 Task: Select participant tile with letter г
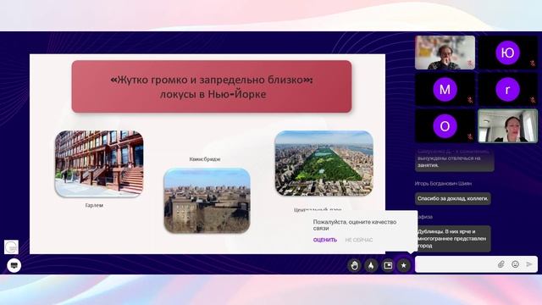(x=508, y=90)
